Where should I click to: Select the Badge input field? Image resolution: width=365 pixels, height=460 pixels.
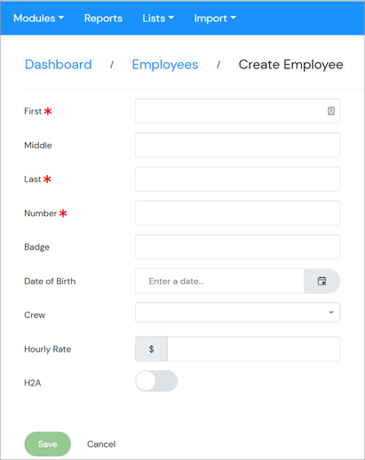[237, 247]
